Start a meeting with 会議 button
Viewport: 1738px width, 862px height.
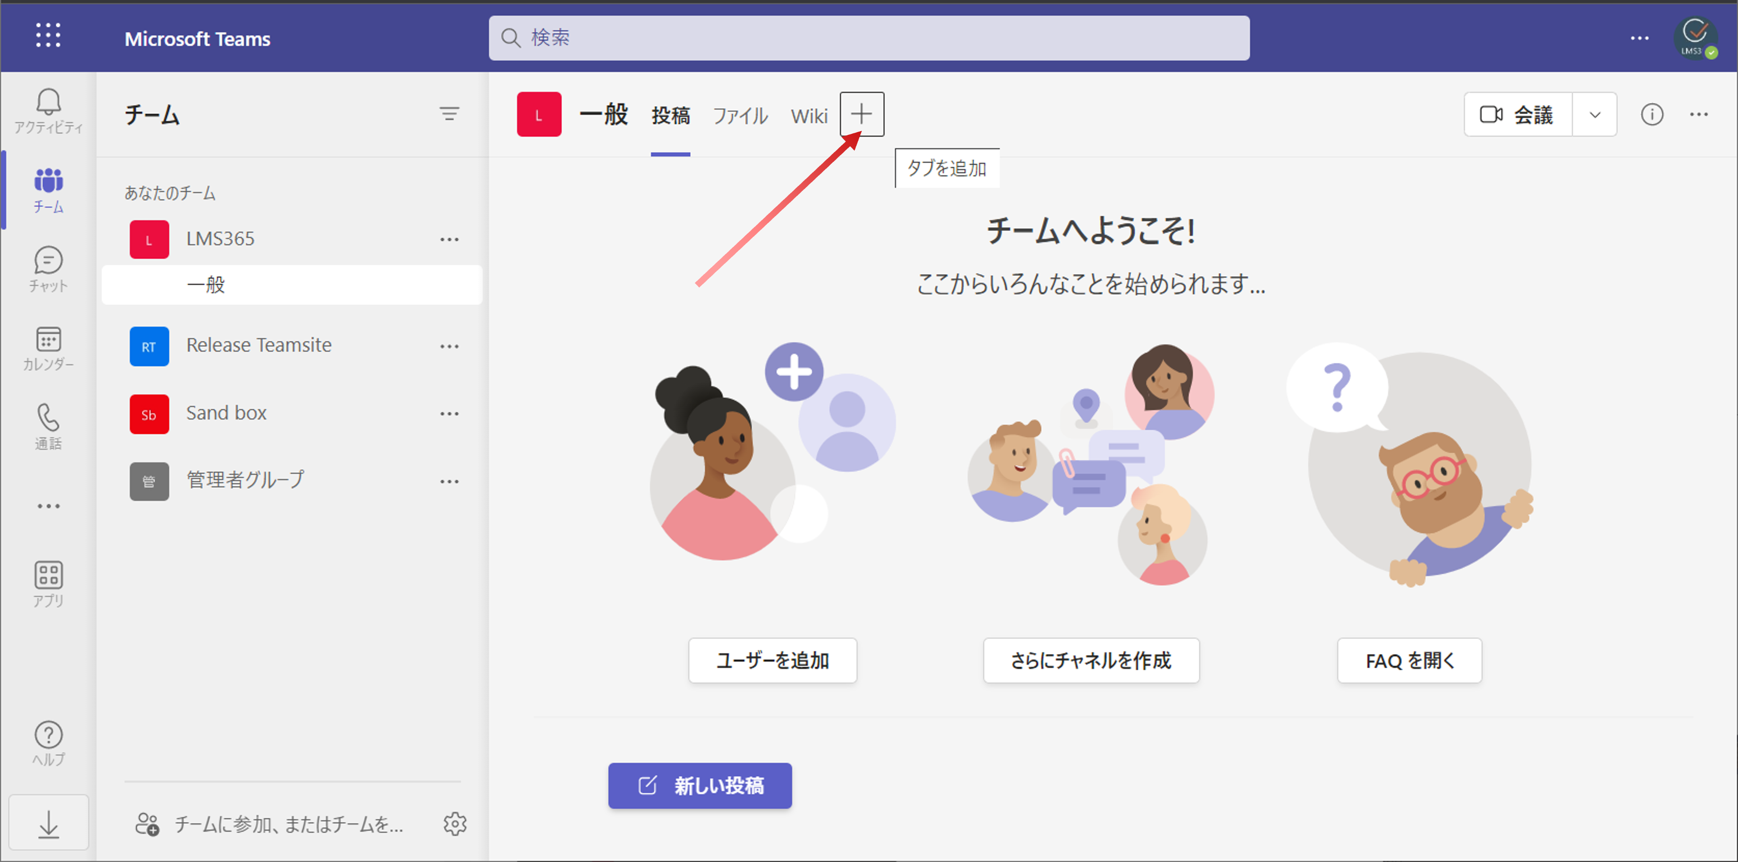click(x=1518, y=114)
